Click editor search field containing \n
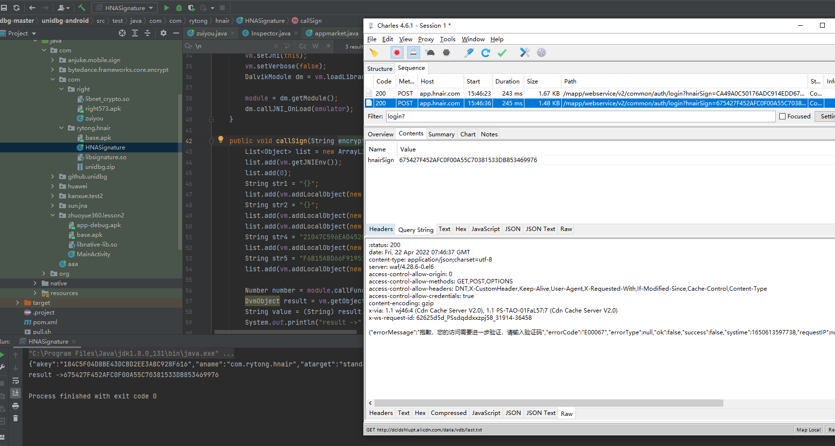 point(233,46)
